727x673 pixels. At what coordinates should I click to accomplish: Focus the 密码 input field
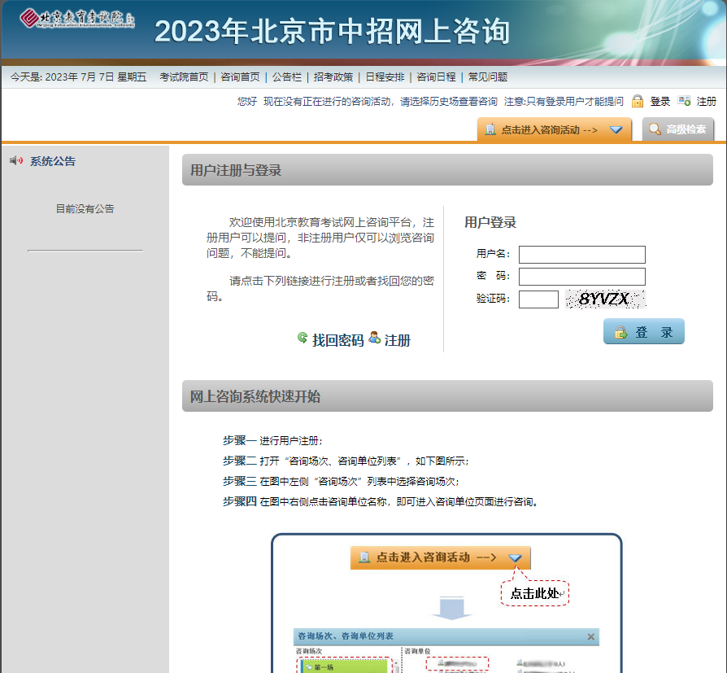tap(581, 277)
